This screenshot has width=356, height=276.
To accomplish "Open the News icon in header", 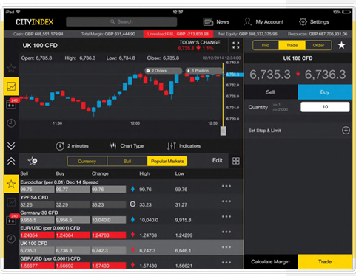I will pyautogui.click(x=208, y=22).
